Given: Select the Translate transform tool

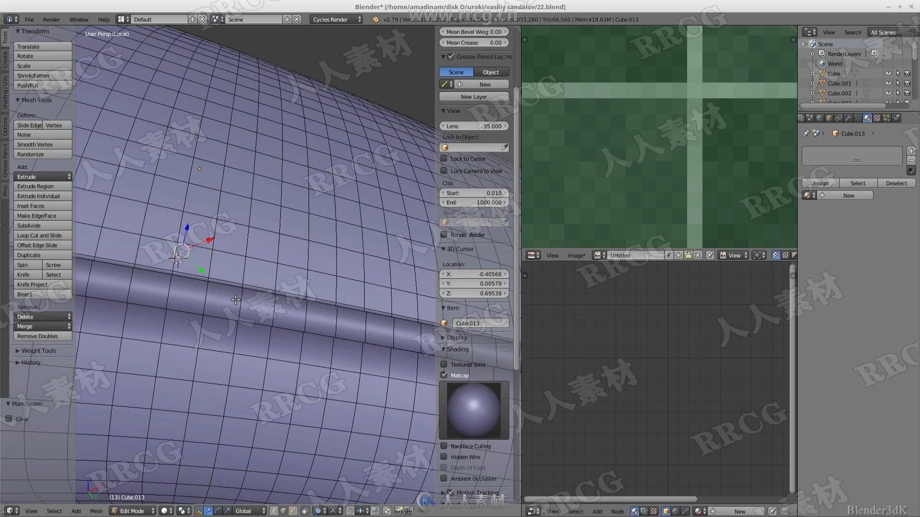Looking at the screenshot, I should (41, 46).
